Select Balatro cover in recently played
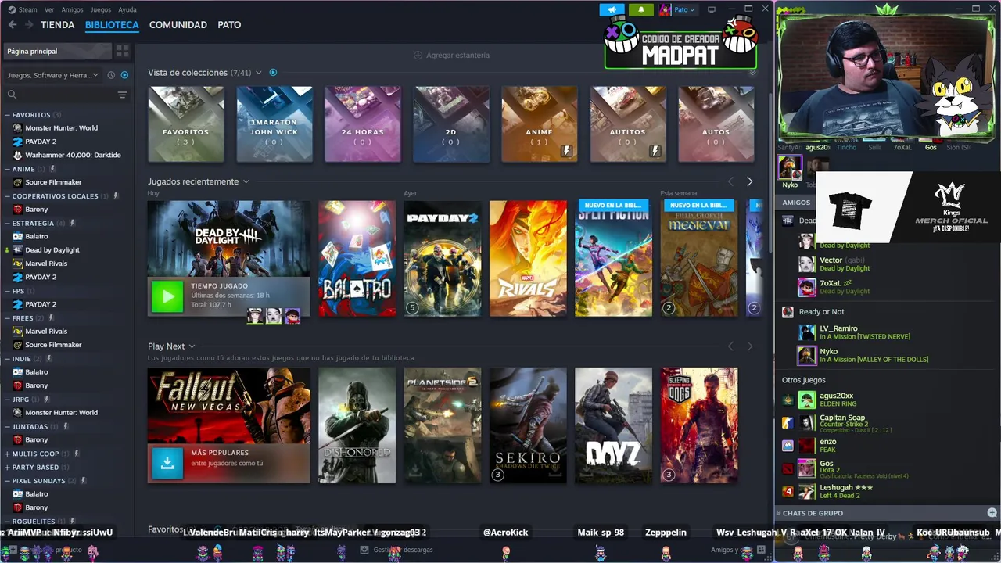Viewport: 1001px width, 563px height. (357, 259)
